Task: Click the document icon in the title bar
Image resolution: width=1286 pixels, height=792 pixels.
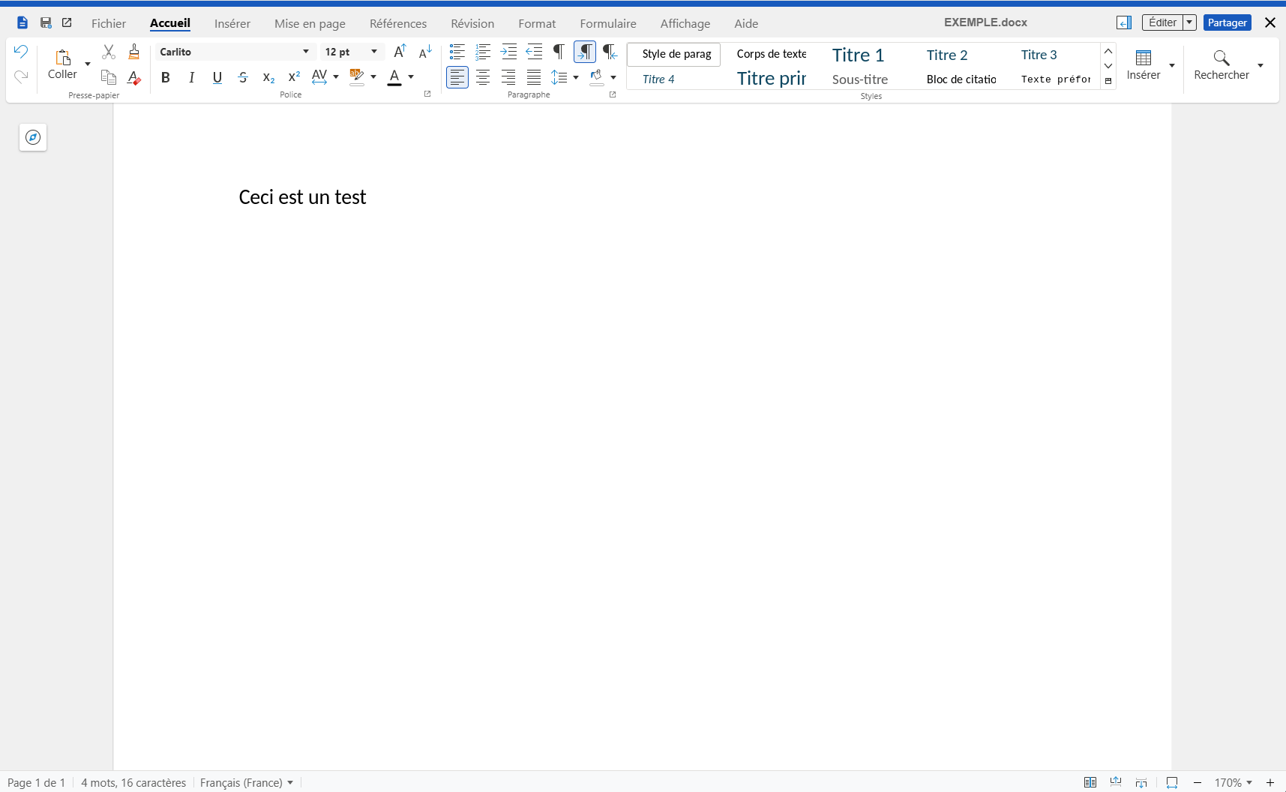Action: pyautogui.click(x=22, y=22)
